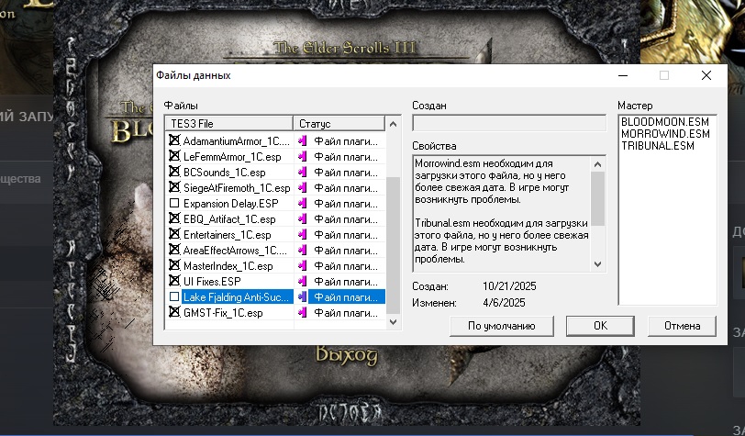Select the GMST-Fix_1C.esp file name
The image size is (745, 436).
tap(223, 313)
